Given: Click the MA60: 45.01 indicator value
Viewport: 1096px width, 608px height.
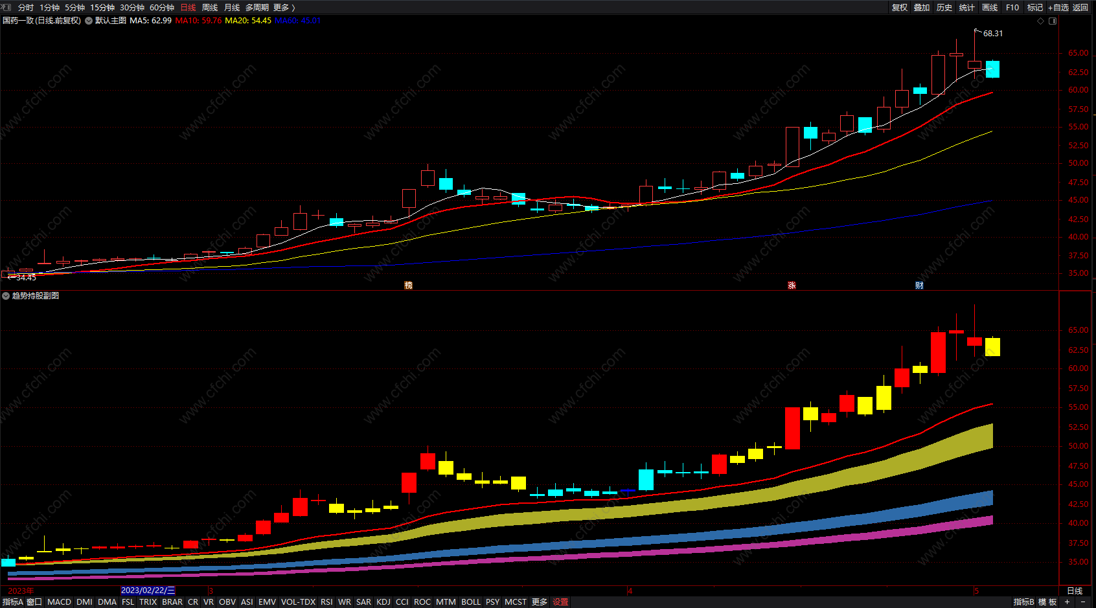Looking at the screenshot, I should click(x=297, y=21).
